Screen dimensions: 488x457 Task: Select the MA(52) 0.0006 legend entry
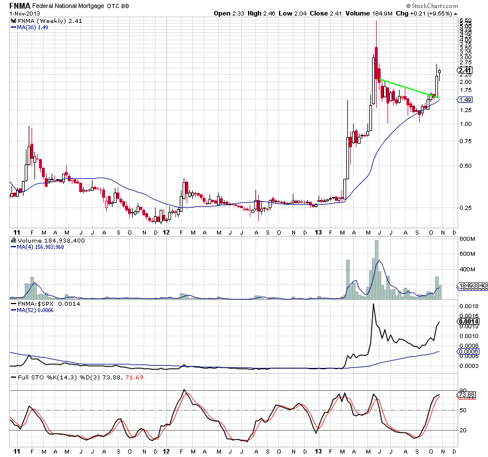tap(32, 310)
